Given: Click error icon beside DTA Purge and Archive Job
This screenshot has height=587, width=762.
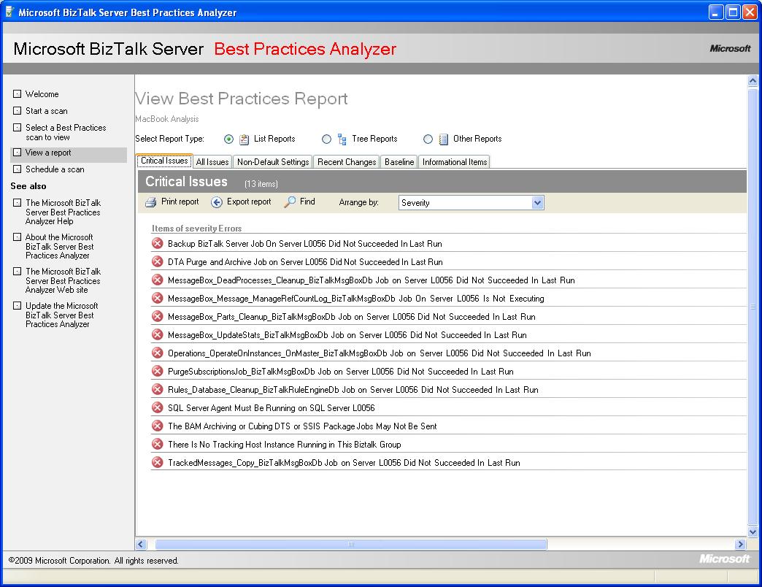Looking at the screenshot, I should pos(158,262).
